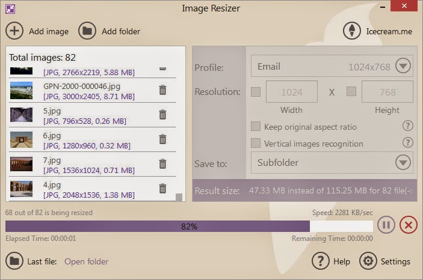Expand the Profile dropdown arrow
This screenshot has height=280, width=423.
click(x=403, y=66)
